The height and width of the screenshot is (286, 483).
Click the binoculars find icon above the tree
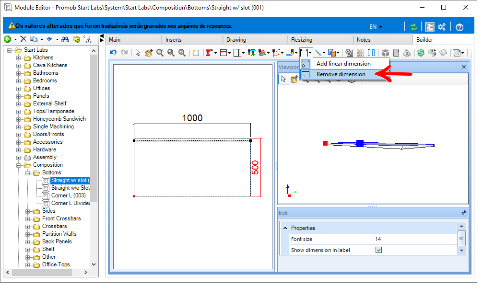(x=65, y=39)
